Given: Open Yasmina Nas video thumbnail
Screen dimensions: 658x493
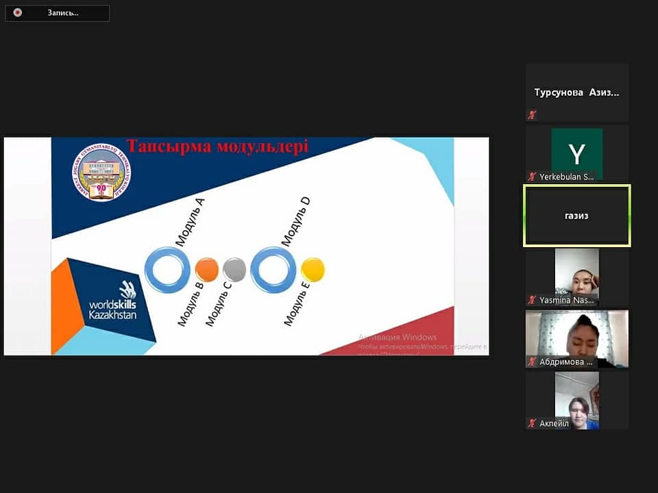Looking at the screenshot, I should [x=576, y=274].
